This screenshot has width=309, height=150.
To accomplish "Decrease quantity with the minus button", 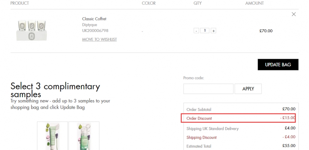I will pyautogui.click(x=196, y=31).
